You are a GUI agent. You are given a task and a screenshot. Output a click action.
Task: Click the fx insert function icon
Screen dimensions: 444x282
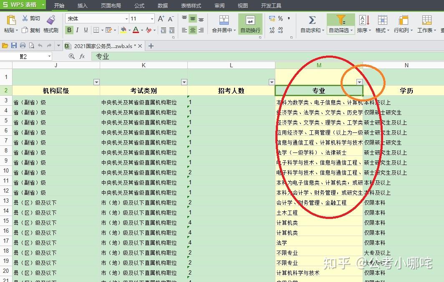coord(82,56)
